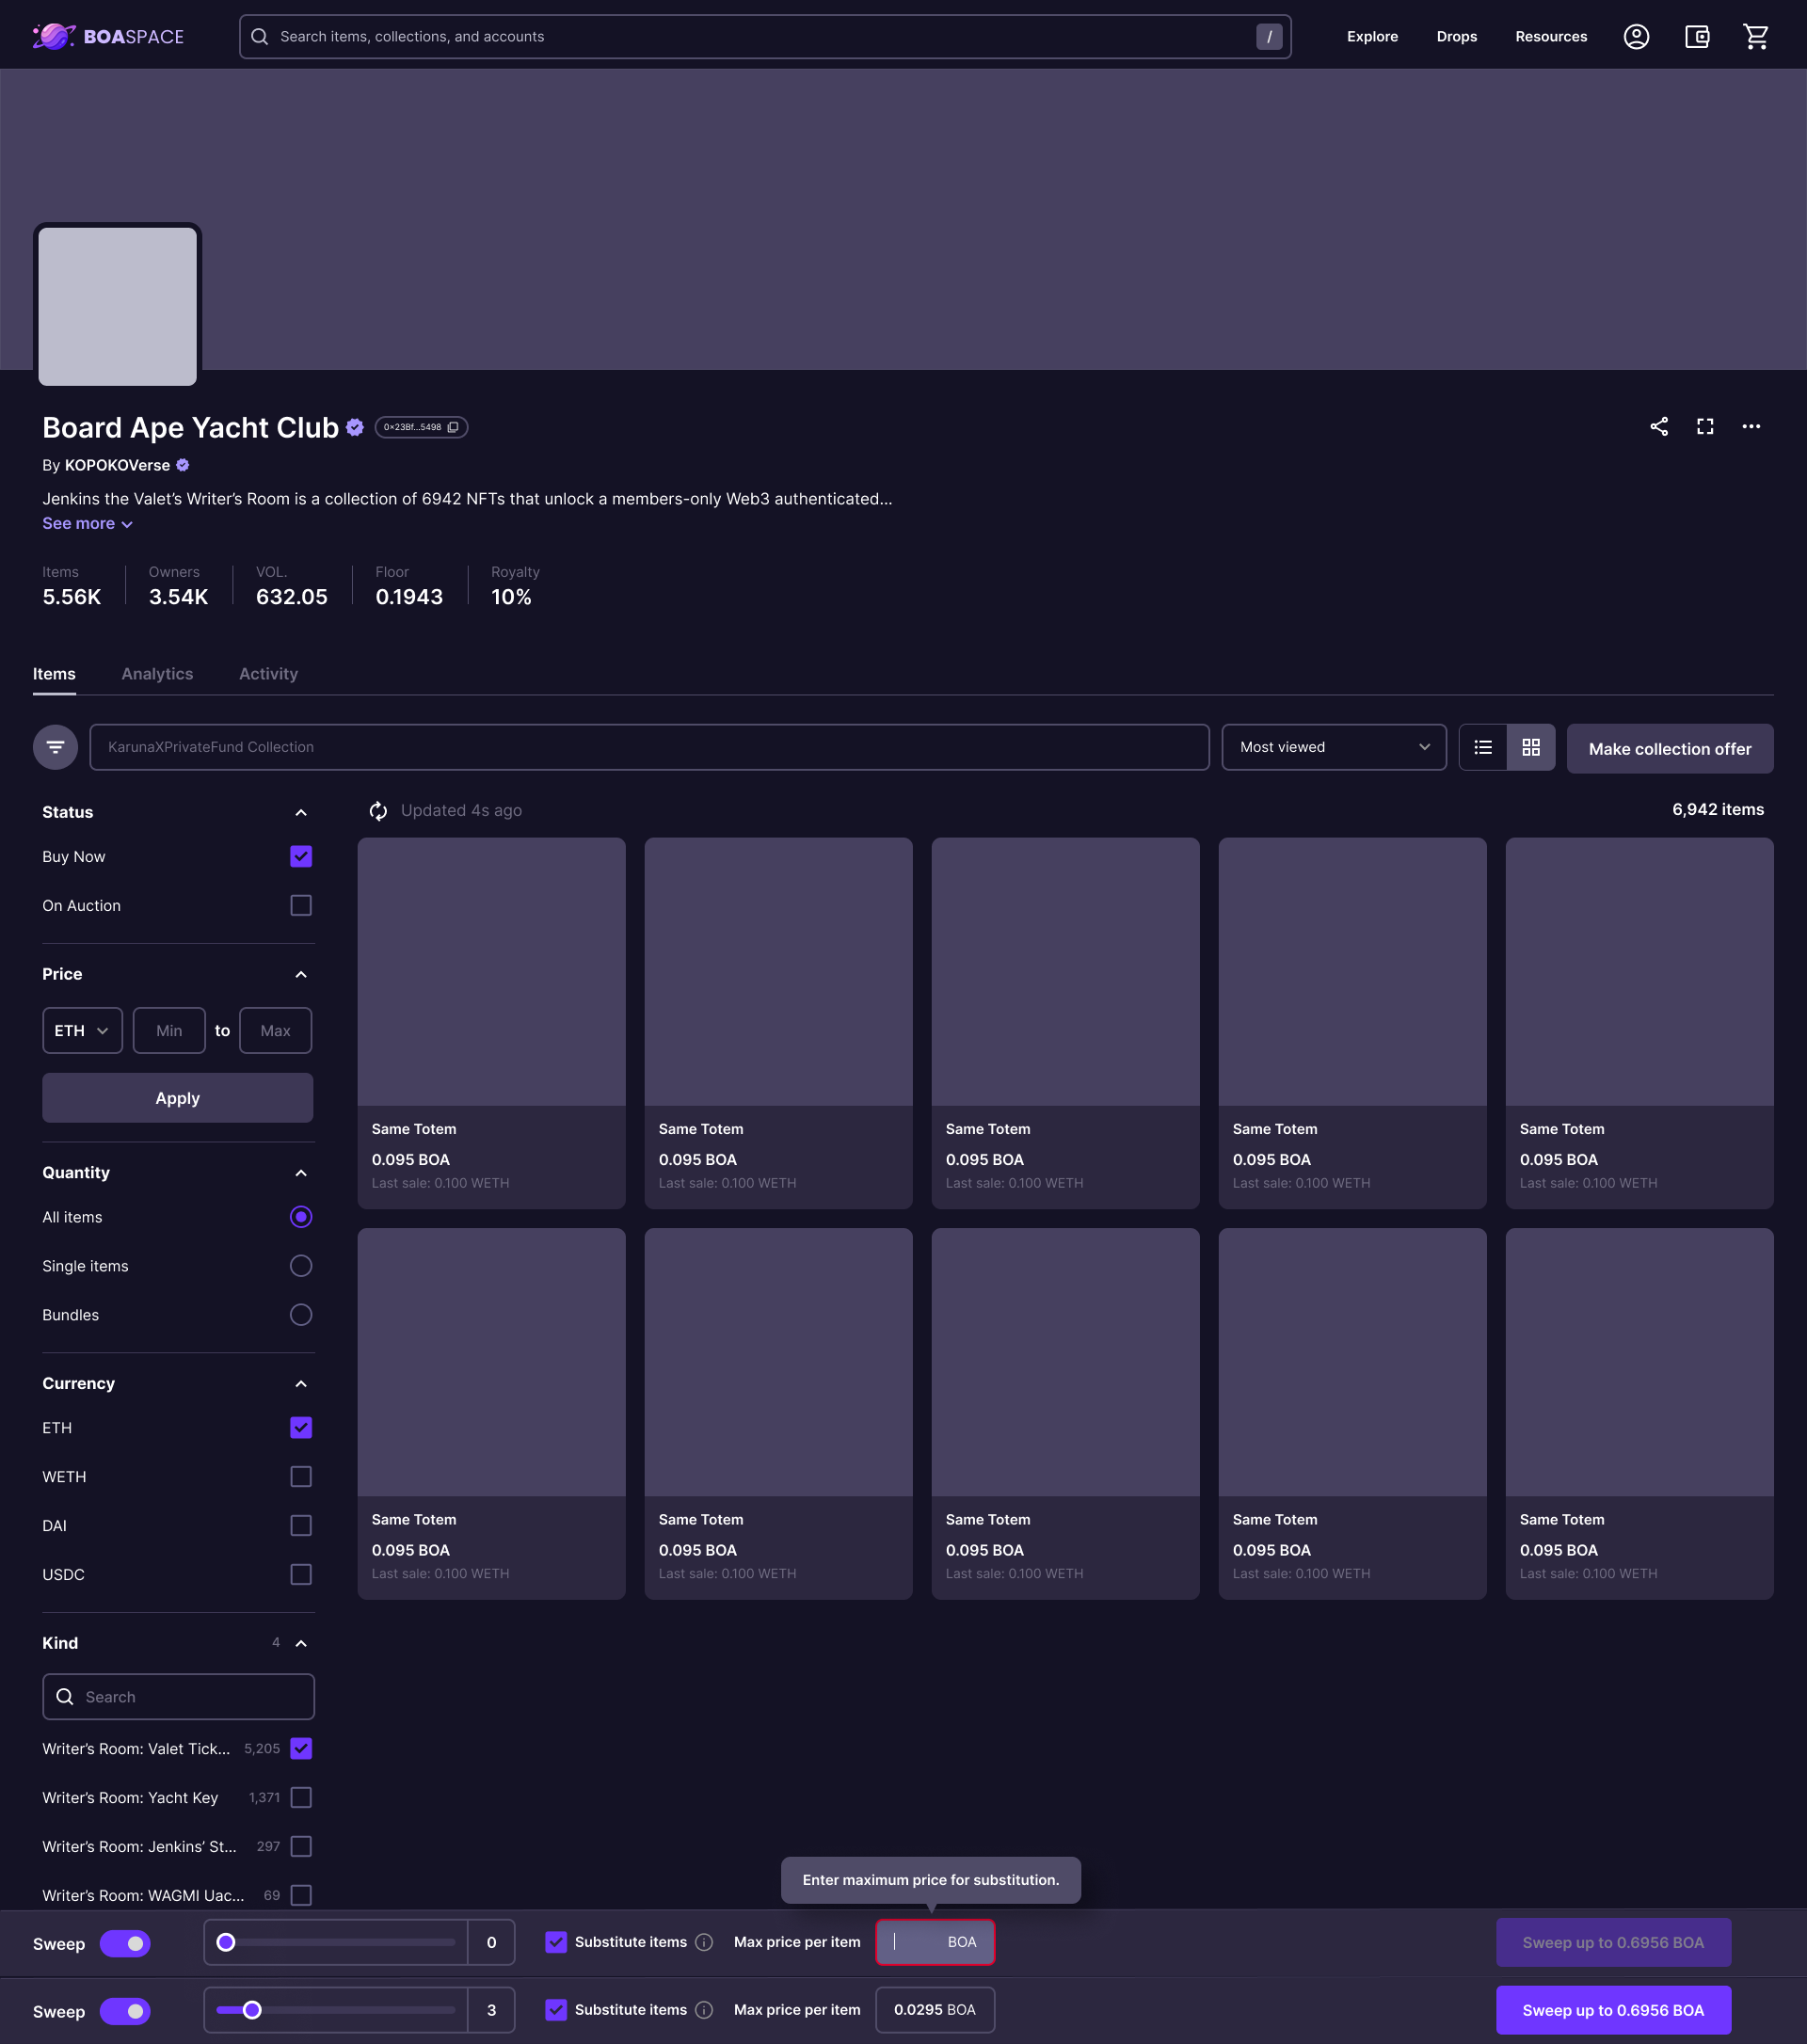The height and width of the screenshot is (2044, 1807).
Task: Open the Most viewed sort dropdown
Action: [1333, 747]
